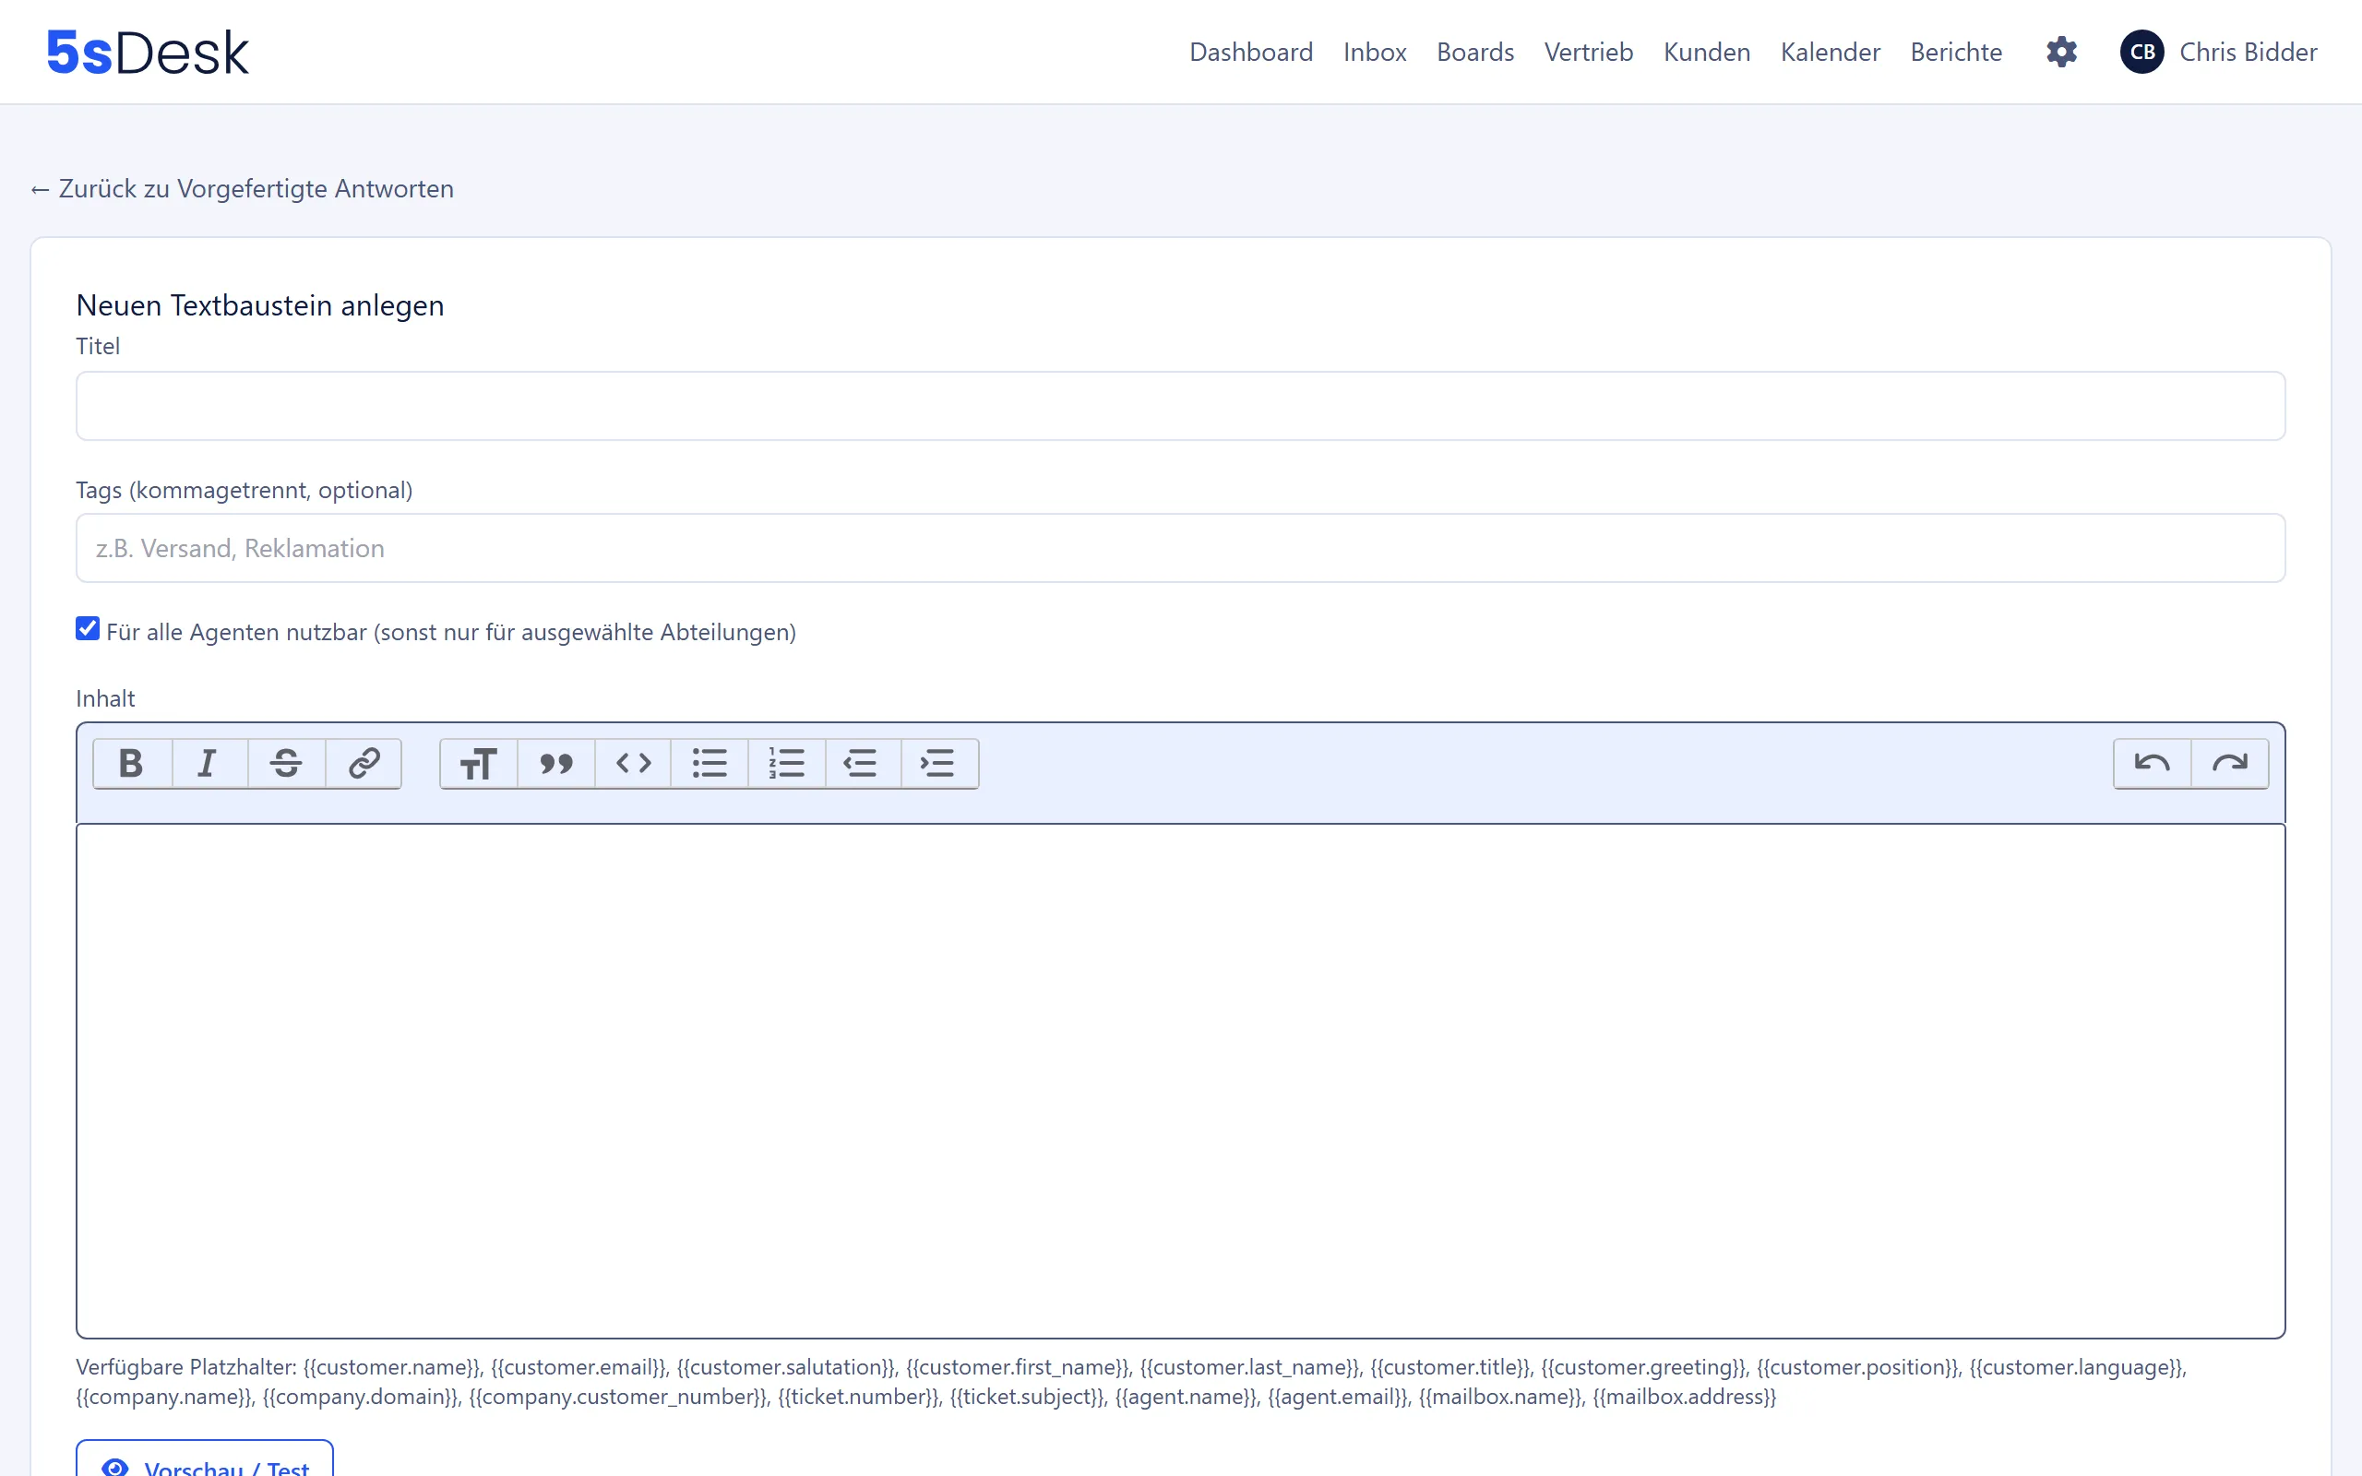Screen dimensions: 2362x1476
Task: Apply italic formatting
Action: (x=209, y=764)
